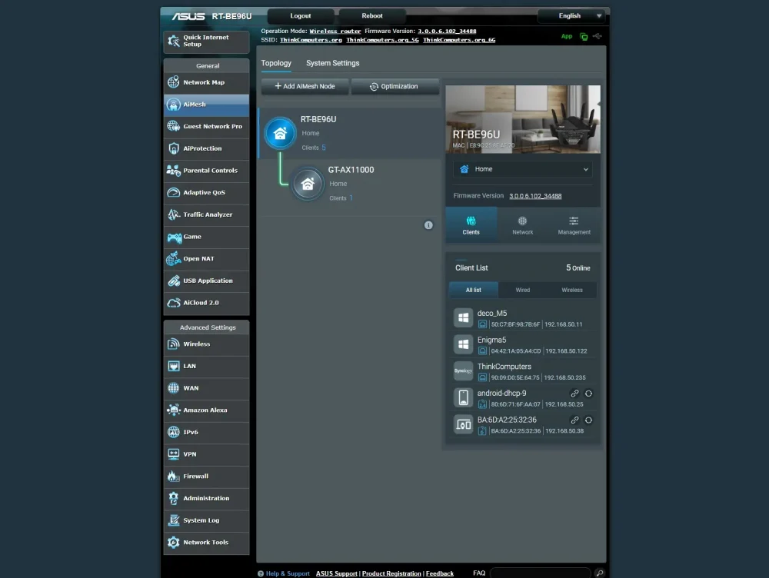Click the USB status icon in header
Viewport: 769px width, 578px height.
pyautogui.click(x=597, y=36)
